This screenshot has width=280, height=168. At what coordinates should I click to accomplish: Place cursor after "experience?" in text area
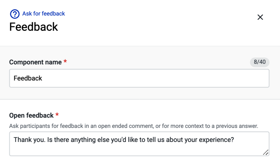pos(235,140)
